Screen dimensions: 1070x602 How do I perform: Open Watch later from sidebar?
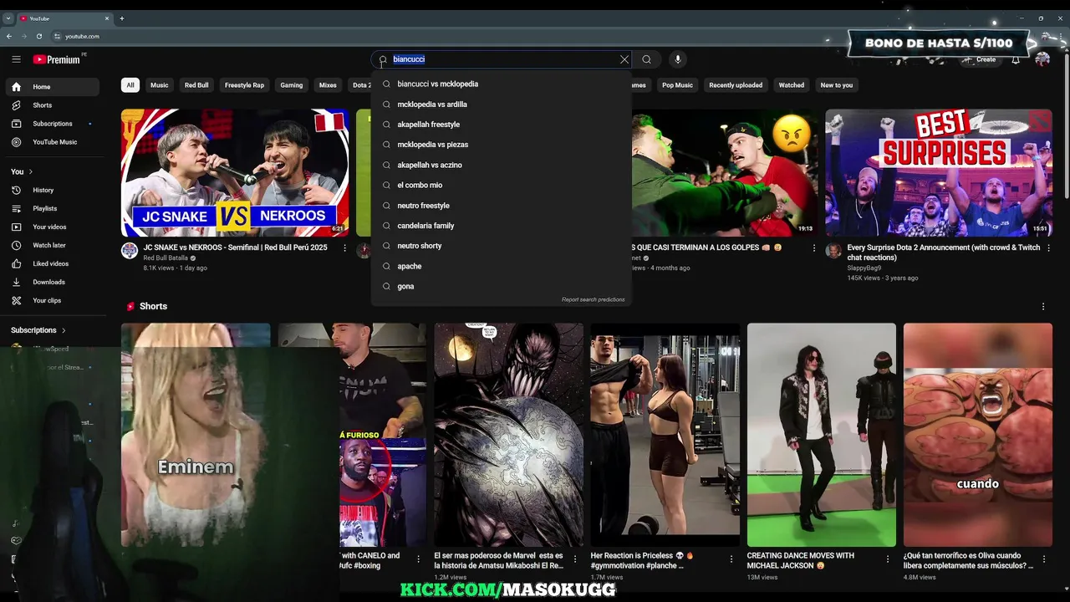coord(52,245)
